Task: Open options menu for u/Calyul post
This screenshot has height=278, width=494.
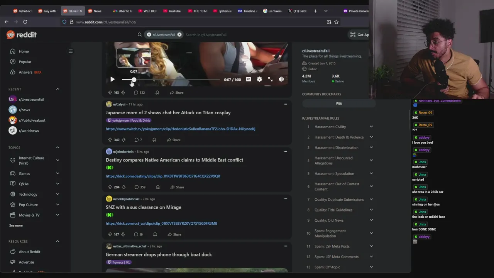Action: point(285,104)
